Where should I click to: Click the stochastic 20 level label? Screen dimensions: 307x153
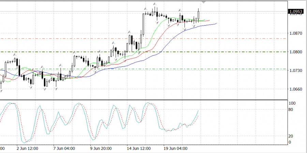pyautogui.click(x=291, y=136)
